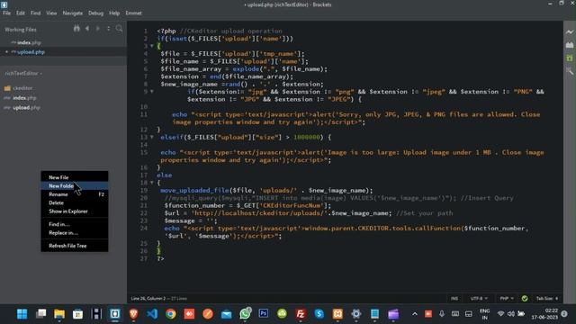Choose Replace in... from the context menu
Screen dimensions: 576x324
click(75, 233)
